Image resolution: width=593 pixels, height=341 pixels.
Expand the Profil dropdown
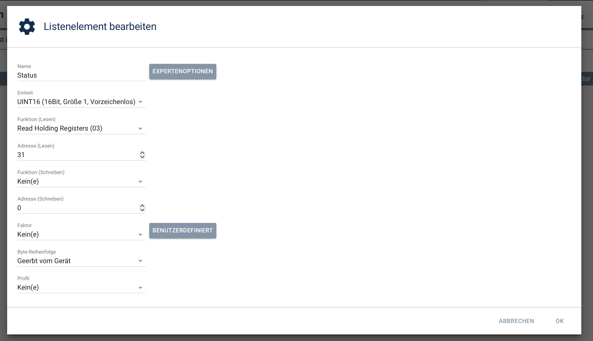pos(140,288)
